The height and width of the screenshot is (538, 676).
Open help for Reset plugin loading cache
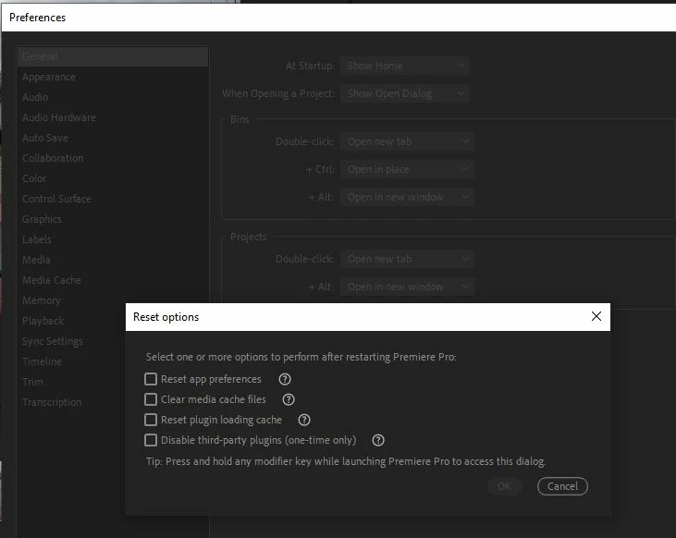(304, 420)
